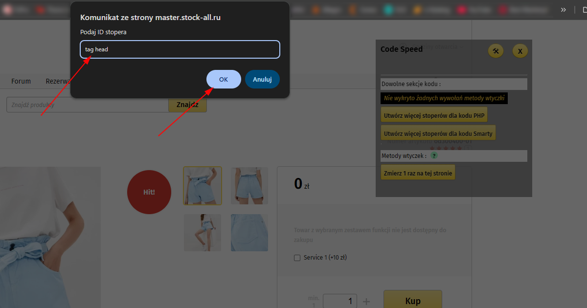The height and width of the screenshot is (308, 587).
Task: Click 'Komunikat ze strony master.stock-all.ru' dialog title
Action: [150, 18]
